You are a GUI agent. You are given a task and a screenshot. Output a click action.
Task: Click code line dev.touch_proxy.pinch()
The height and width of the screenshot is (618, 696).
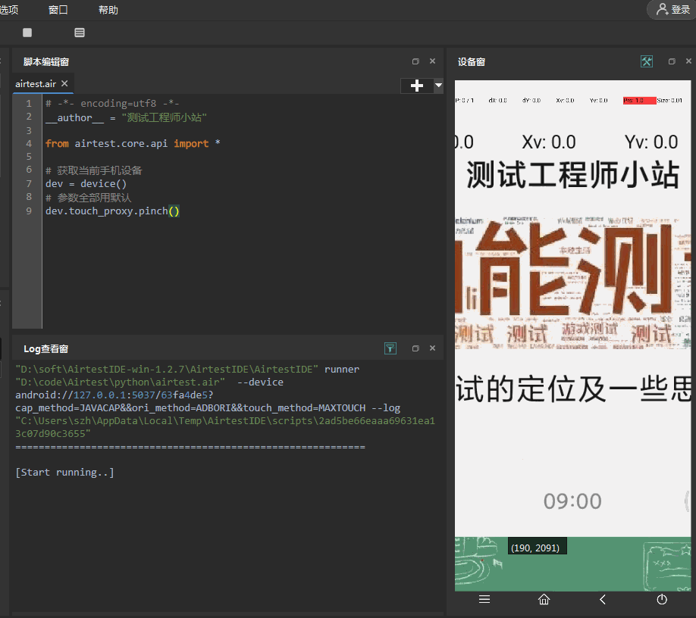pyautogui.click(x=112, y=211)
